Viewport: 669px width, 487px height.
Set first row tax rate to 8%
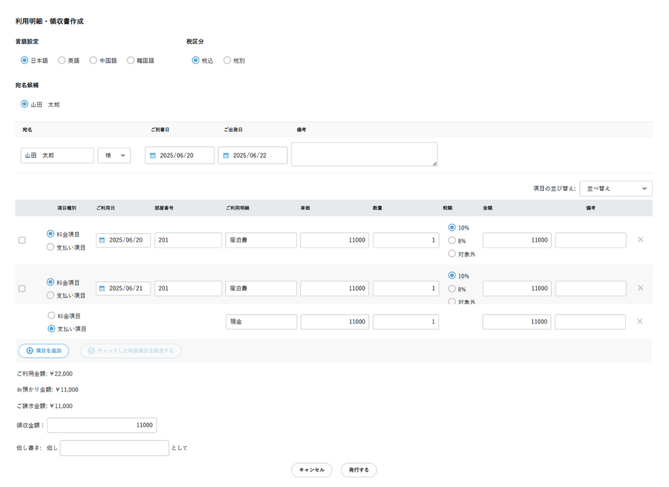452,240
